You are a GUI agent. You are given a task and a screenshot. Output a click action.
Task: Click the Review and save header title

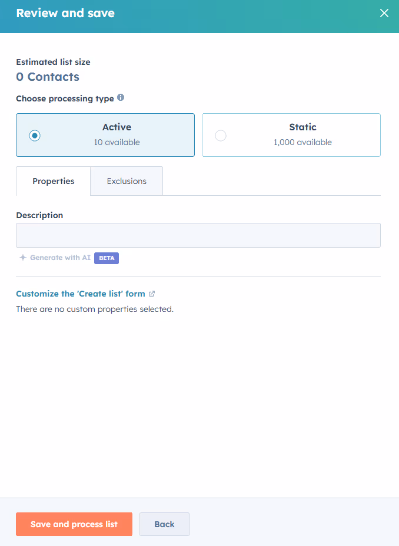pyautogui.click(x=65, y=12)
